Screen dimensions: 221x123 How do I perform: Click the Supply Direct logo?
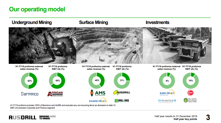tap(167, 93)
